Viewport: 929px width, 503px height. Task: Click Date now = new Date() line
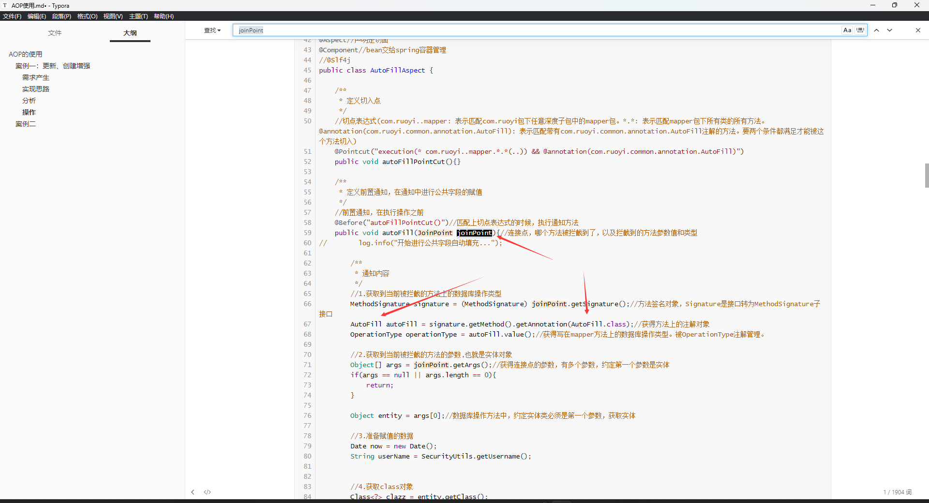click(393, 446)
